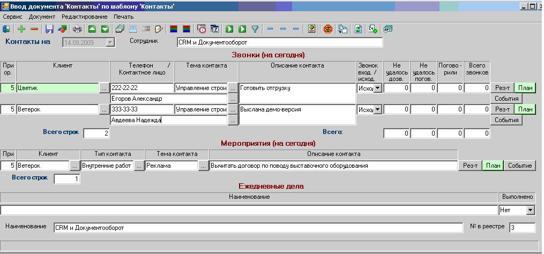Click Рез-т button in Цветик call row
The image size is (544, 254).
(x=502, y=88)
